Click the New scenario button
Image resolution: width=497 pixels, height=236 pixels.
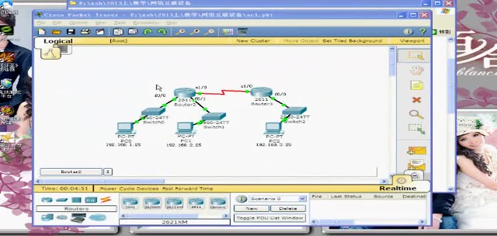click(251, 208)
